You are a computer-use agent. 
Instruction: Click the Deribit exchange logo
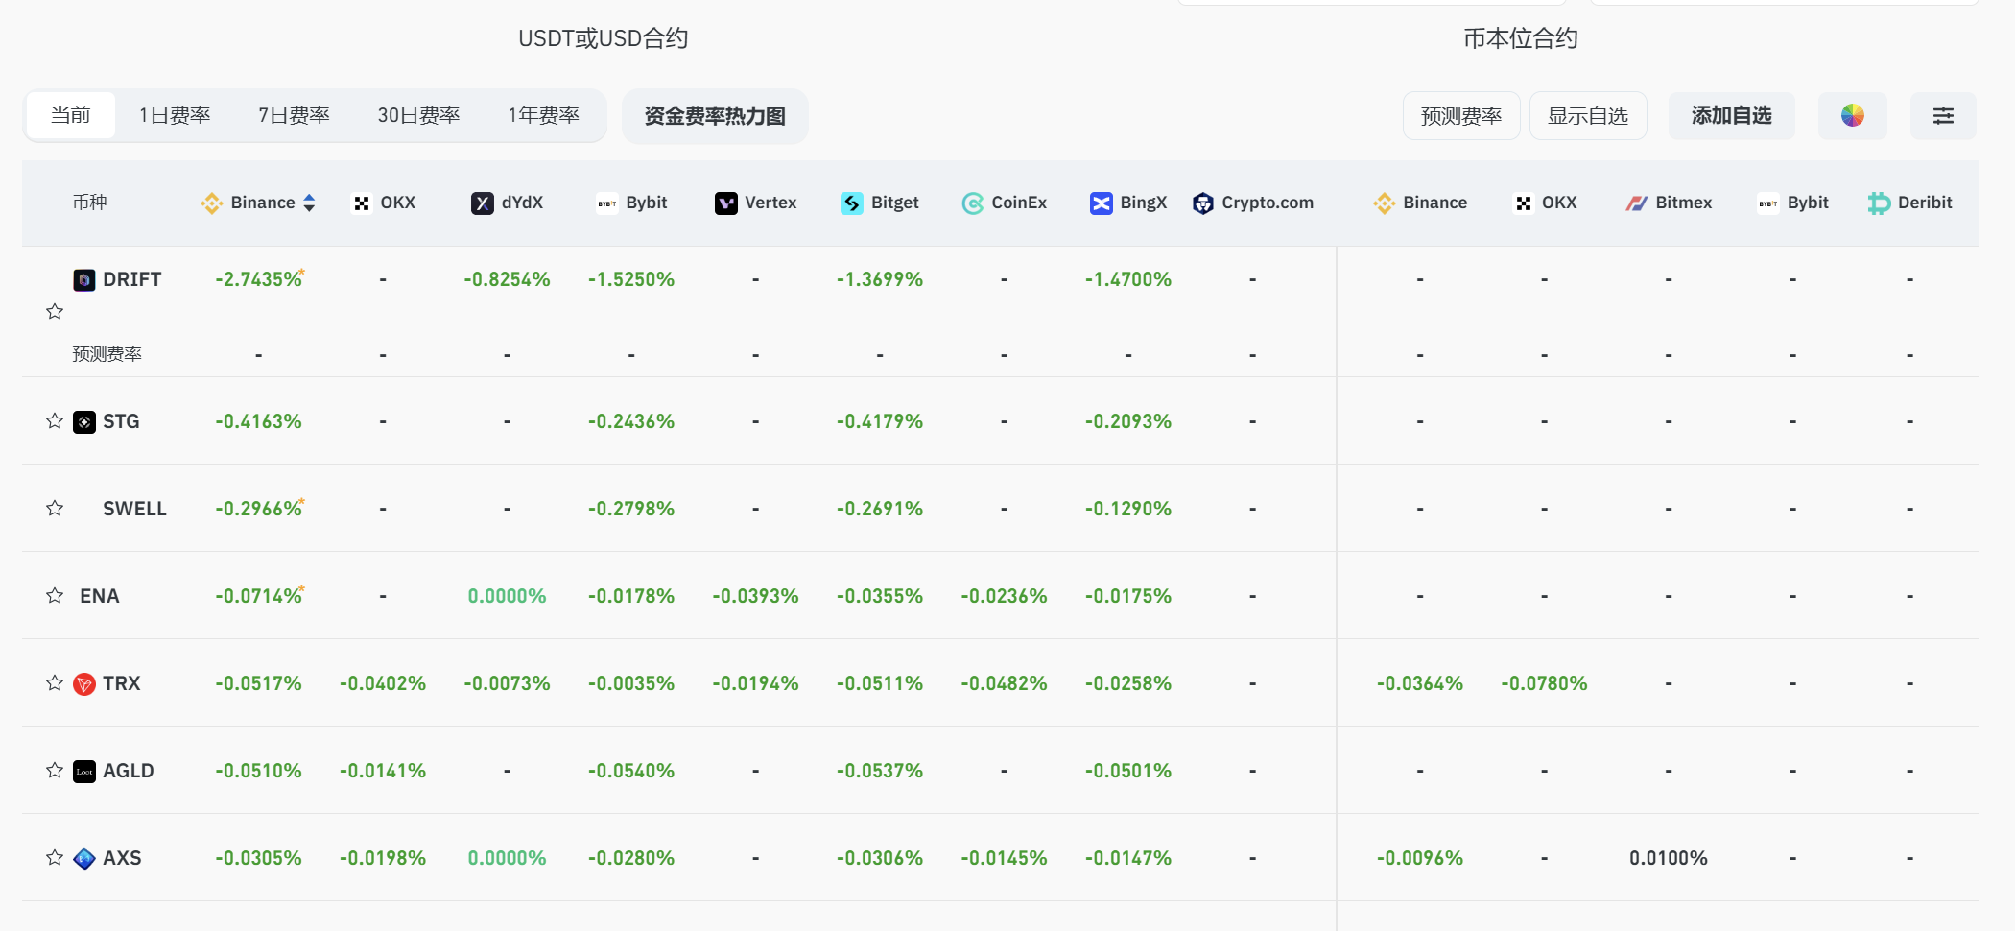(x=1879, y=203)
